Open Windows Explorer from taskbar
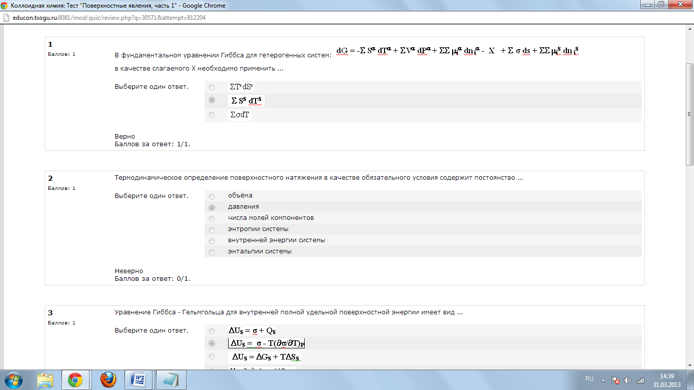This screenshot has width=694, height=390. 46,379
